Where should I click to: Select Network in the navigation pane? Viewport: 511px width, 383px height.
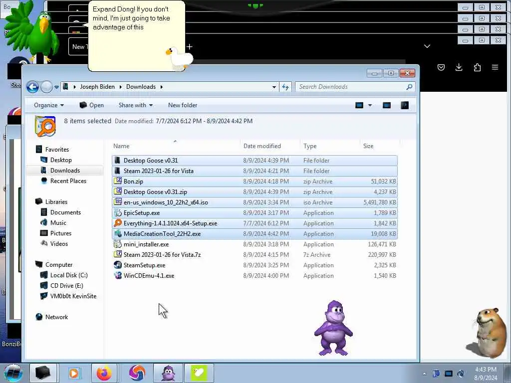(x=56, y=317)
